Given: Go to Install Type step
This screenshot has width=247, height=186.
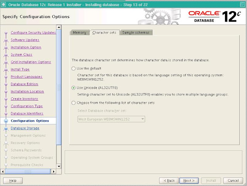Looking at the screenshot, I should (20, 69).
